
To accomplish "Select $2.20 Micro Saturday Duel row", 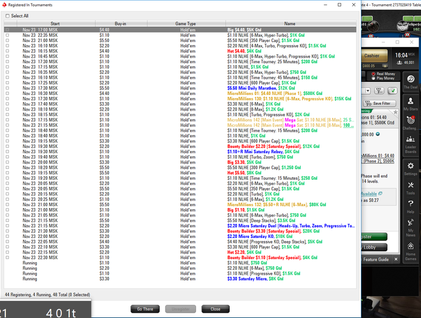I will click(180, 225).
